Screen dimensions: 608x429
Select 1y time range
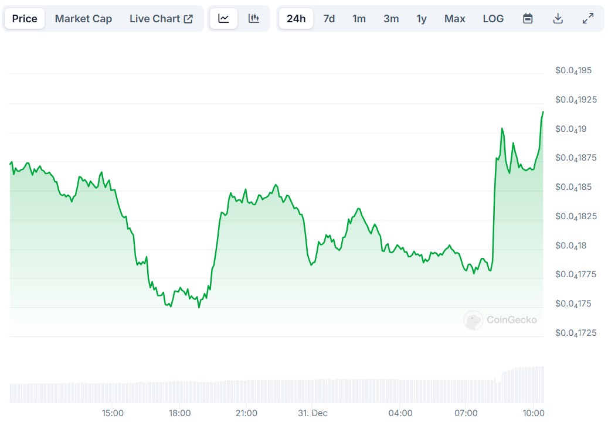422,19
